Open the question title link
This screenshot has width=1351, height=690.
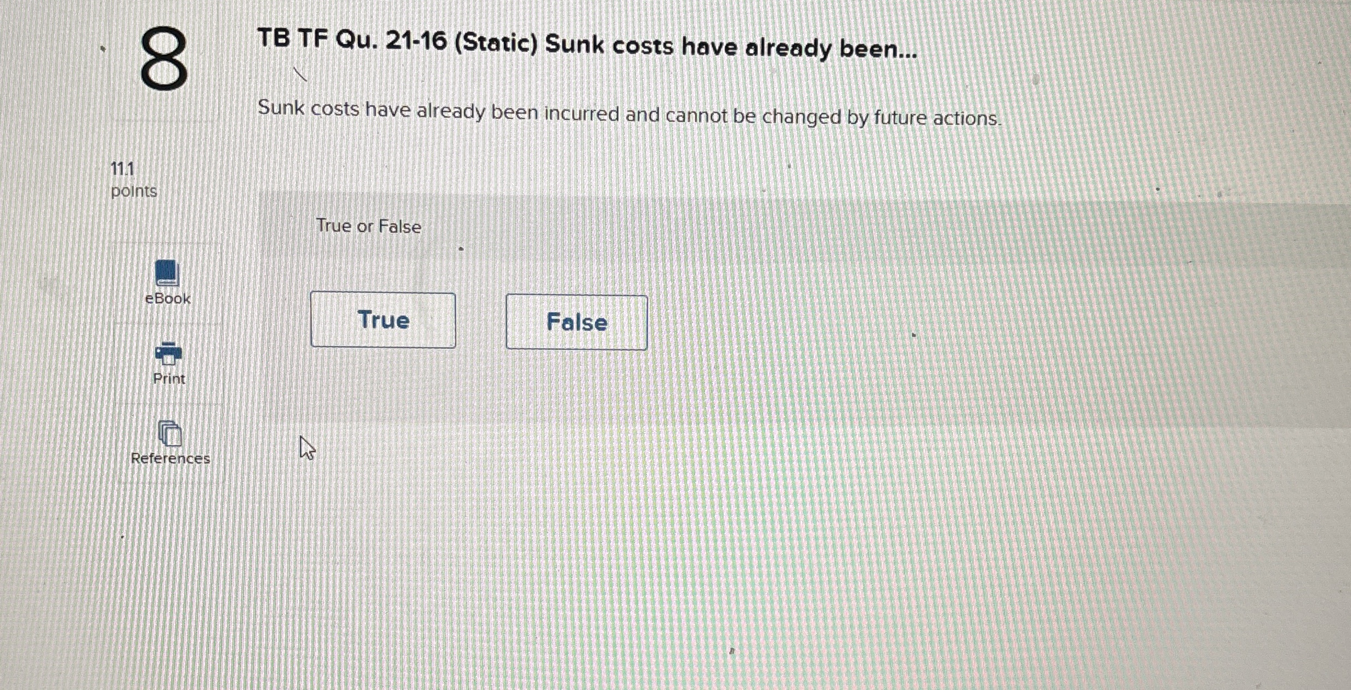(587, 47)
